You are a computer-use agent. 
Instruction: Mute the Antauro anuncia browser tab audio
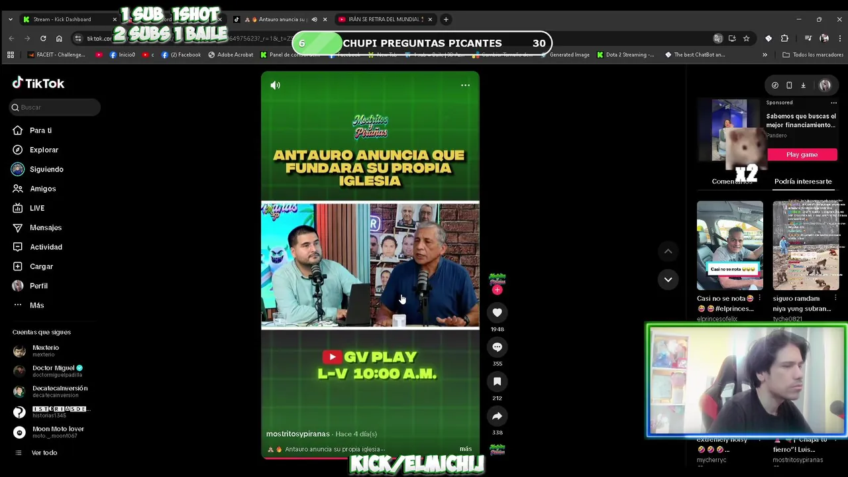tap(314, 19)
